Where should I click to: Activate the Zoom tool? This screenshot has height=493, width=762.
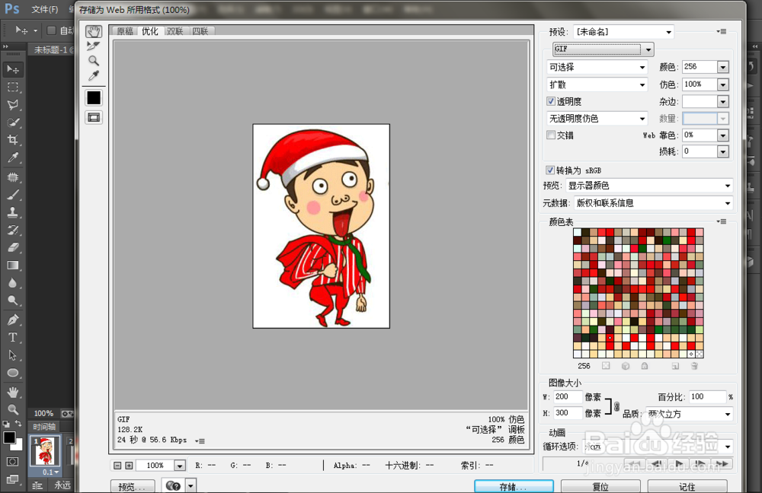(x=93, y=59)
